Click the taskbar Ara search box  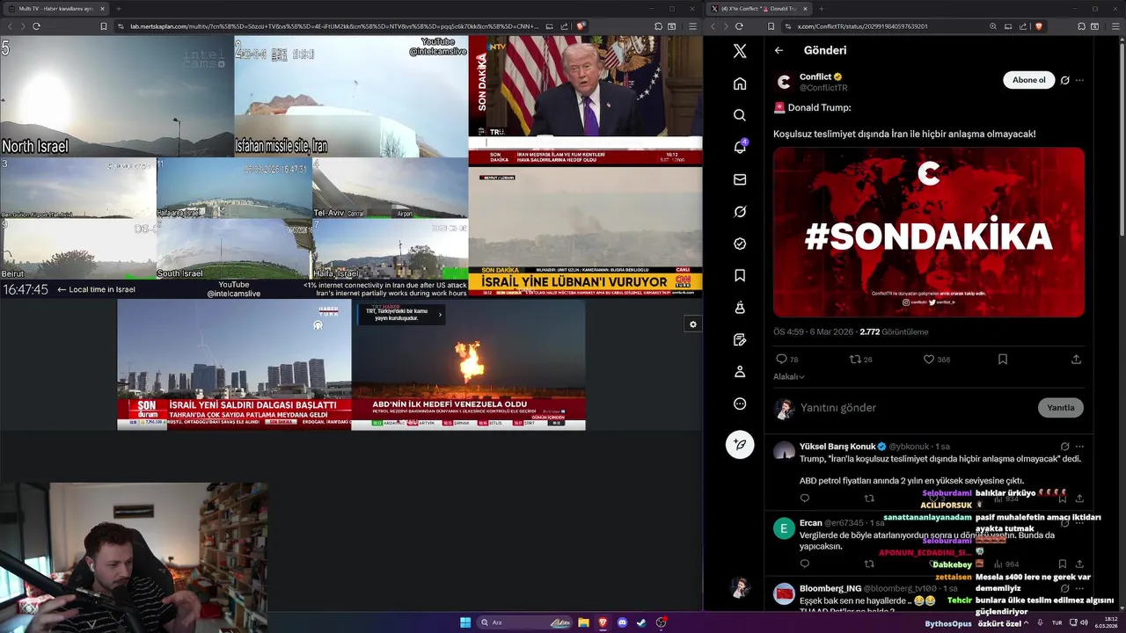tap(523, 622)
